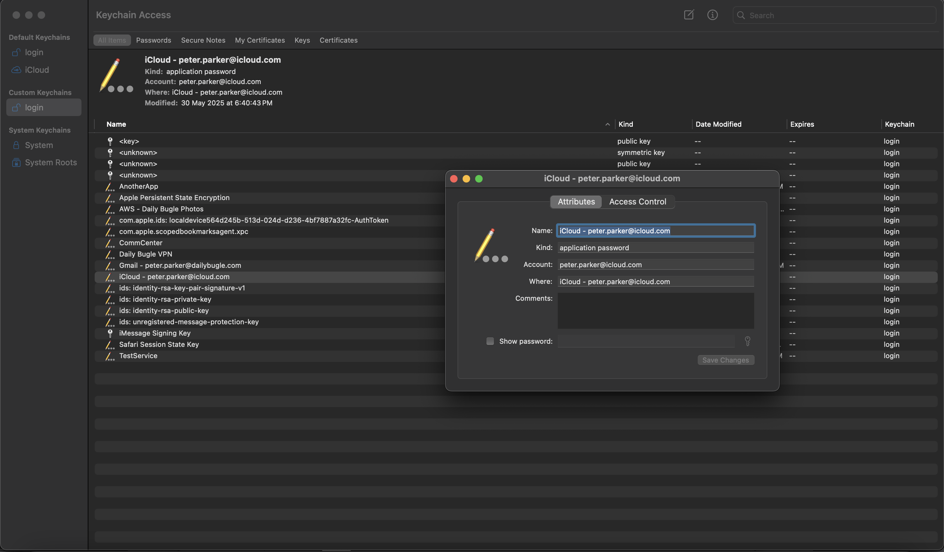Show the Secure Notes category
This screenshot has height=552, width=944.
point(203,40)
